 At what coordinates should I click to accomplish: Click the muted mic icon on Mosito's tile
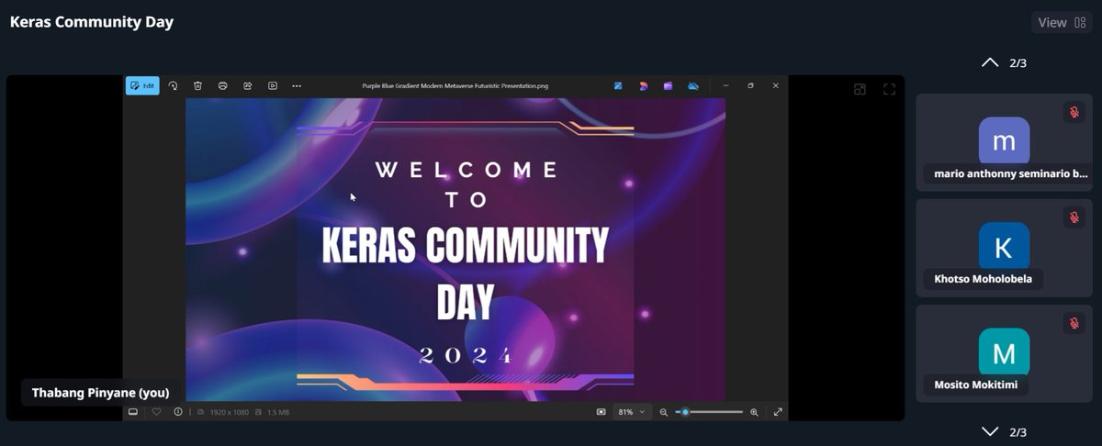(1074, 323)
